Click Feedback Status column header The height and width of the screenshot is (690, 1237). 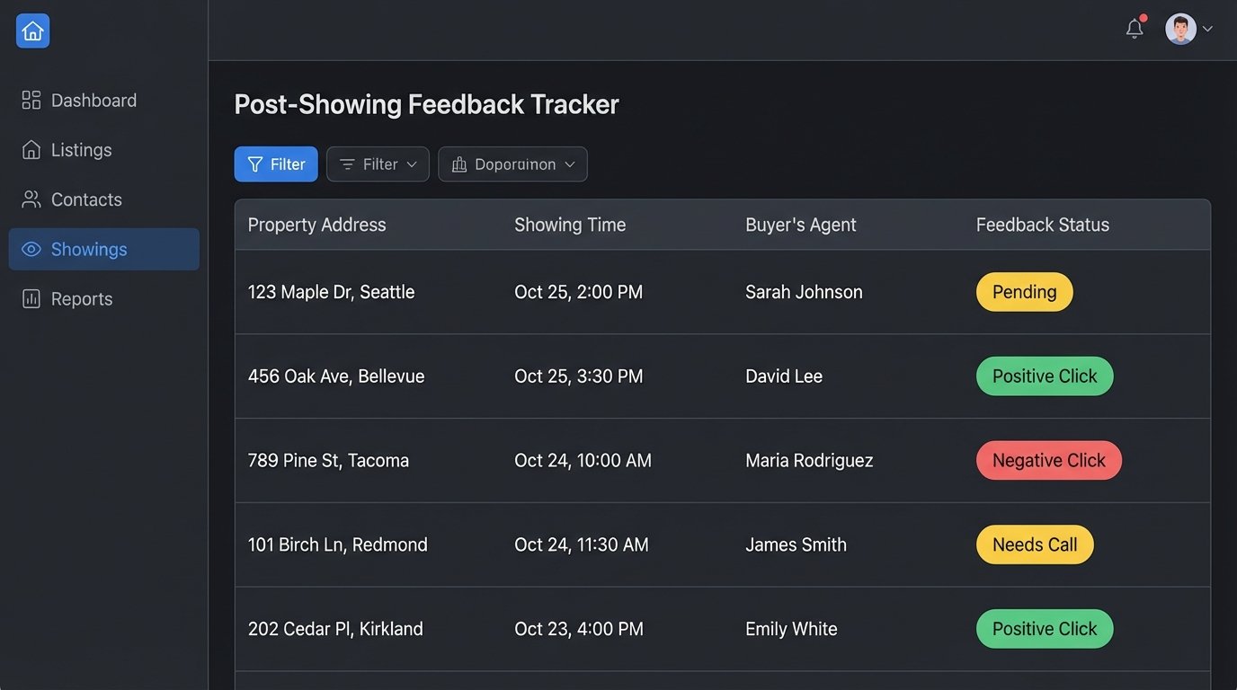pyautogui.click(x=1042, y=225)
